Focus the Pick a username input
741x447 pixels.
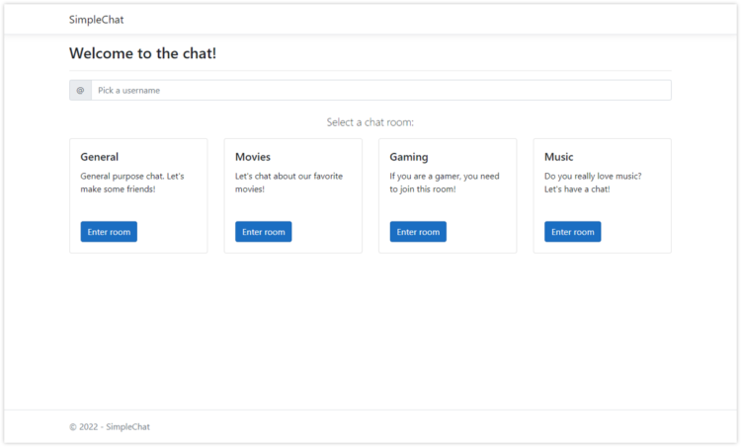tap(380, 91)
